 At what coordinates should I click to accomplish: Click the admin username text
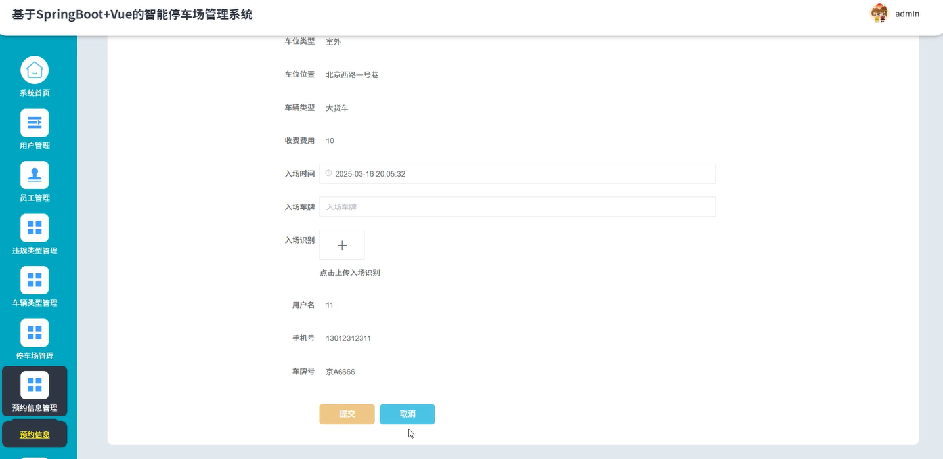tap(907, 14)
